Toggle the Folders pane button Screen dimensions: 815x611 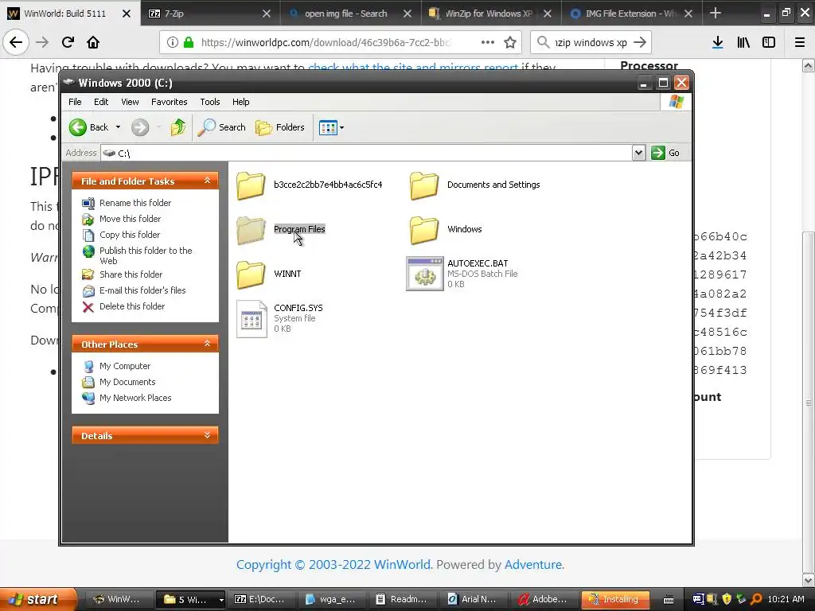[x=280, y=127]
